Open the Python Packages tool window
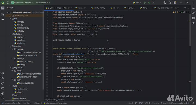This screenshot has width=196, height=105. [2, 73]
